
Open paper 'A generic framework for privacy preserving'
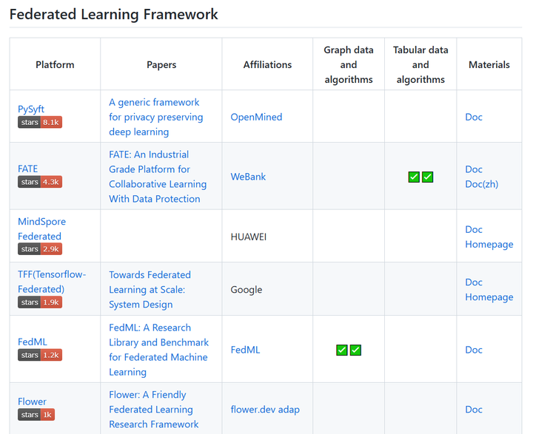[x=155, y=117]
